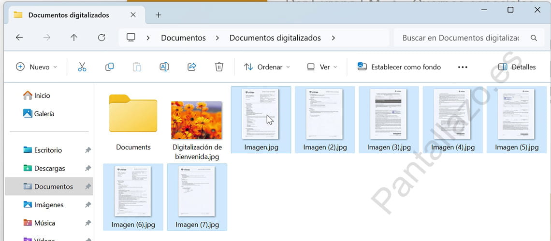Screen dimensions: 551x241
Task: Click Establecer como fondo button
Action: pyautogui.click(x=399, y=67)
